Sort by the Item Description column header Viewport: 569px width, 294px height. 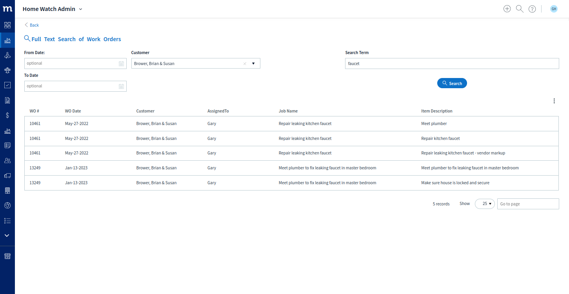tap(437, 111)
